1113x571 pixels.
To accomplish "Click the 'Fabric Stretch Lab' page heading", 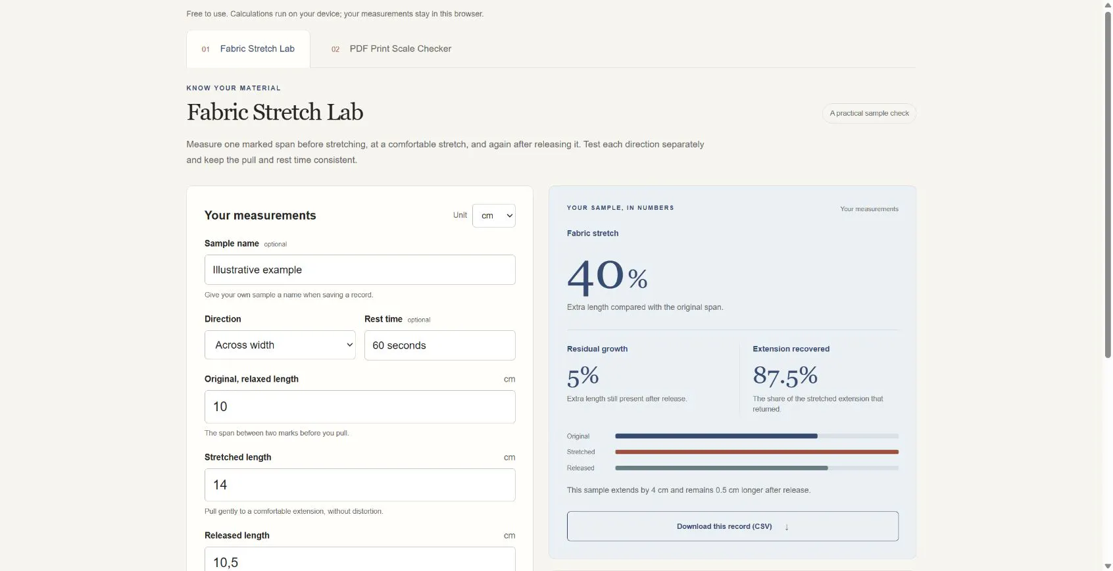I will [x=275, y=112].
